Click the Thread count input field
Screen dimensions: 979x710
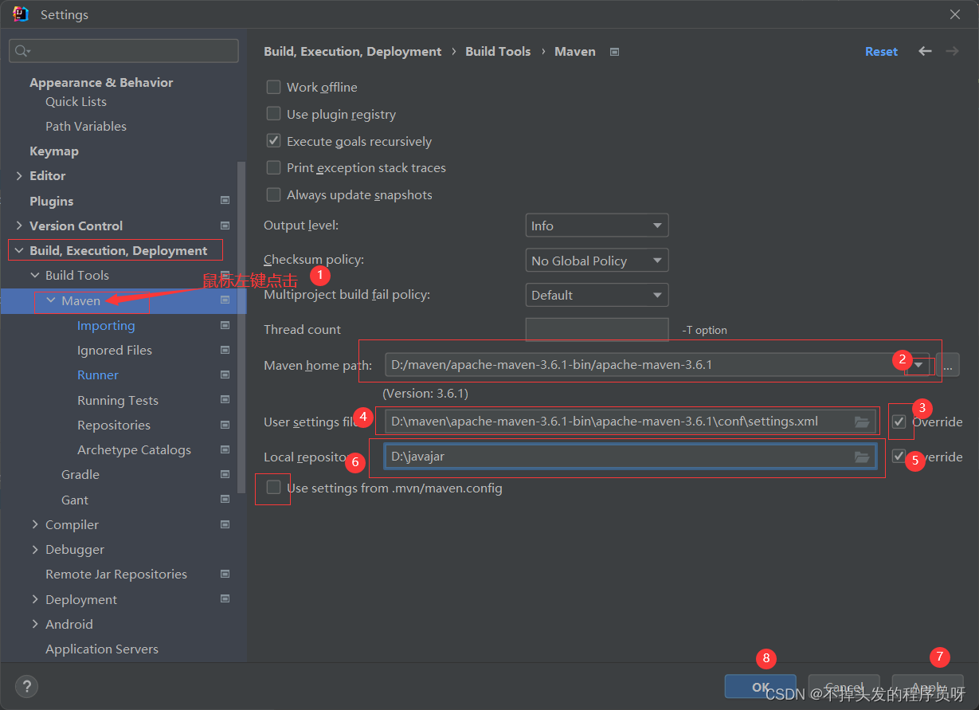[597, 329]
